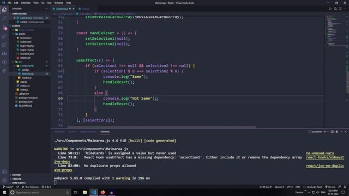This screenshot has height=196, width=349.
Task: Open Explorer panel more actions ellipsis
Action: tap(46, 9)
